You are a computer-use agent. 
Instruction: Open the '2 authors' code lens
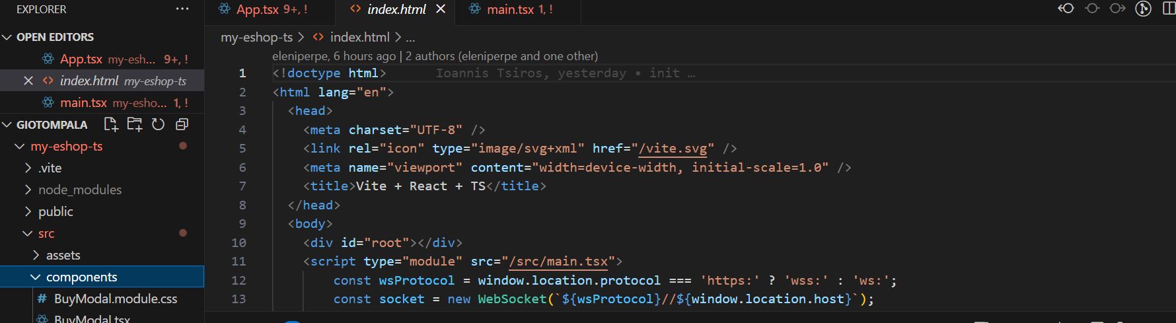(501, 56)
